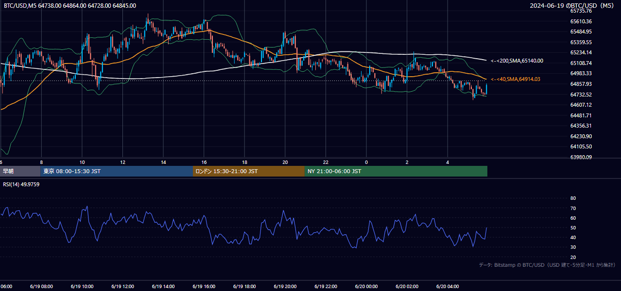This screenshot has height=291, width=621.
Task: Click the 6/19 12:00 time axis label
Action: point(122,286)
